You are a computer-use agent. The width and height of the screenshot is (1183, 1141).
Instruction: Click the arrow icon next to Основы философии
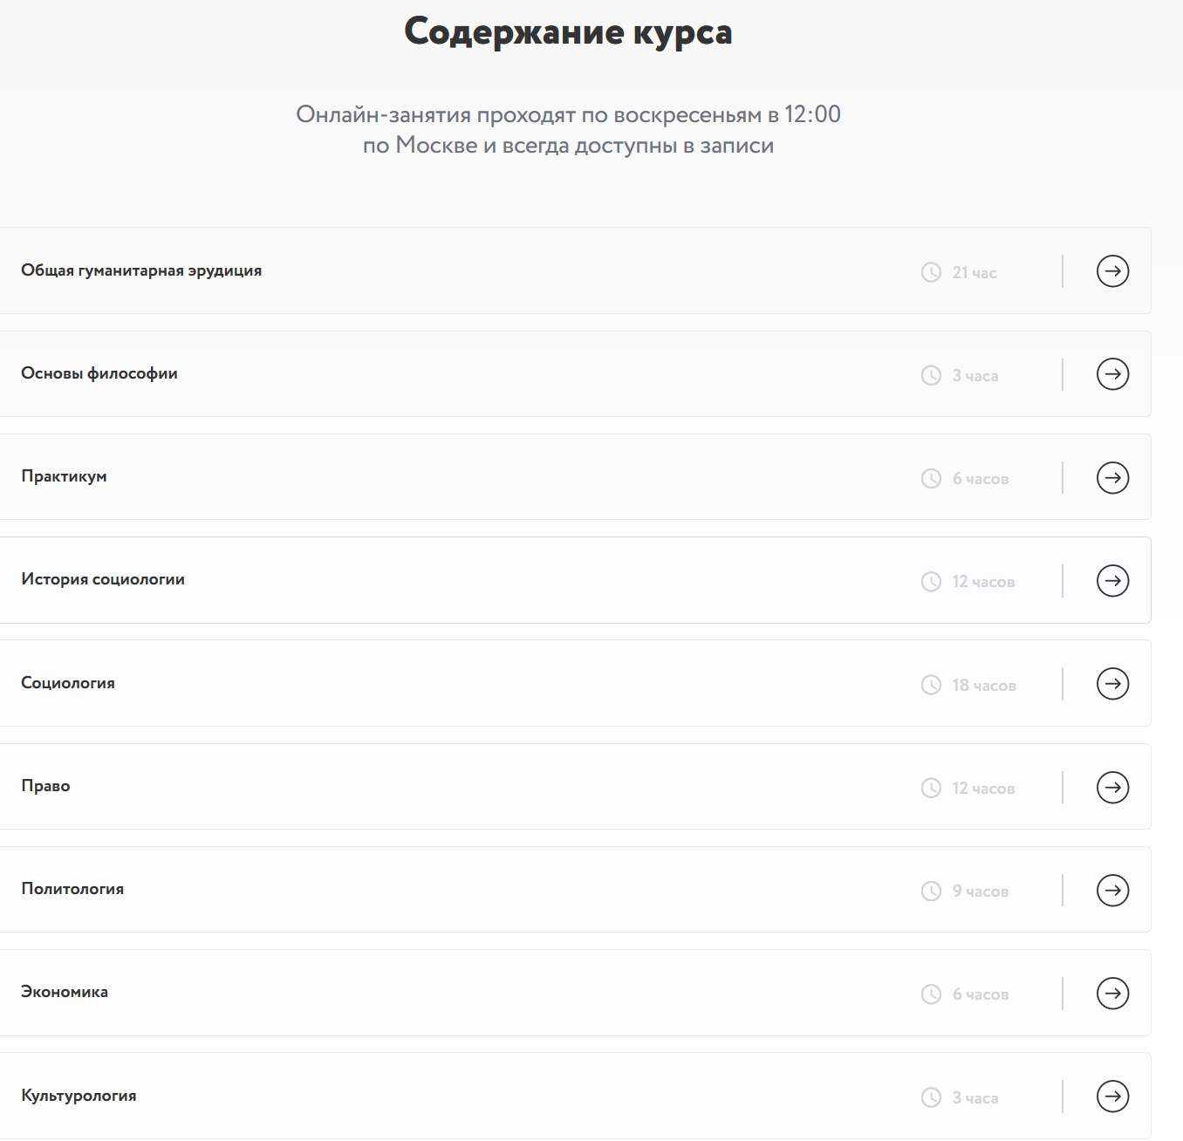click(x=1112, y=374)
